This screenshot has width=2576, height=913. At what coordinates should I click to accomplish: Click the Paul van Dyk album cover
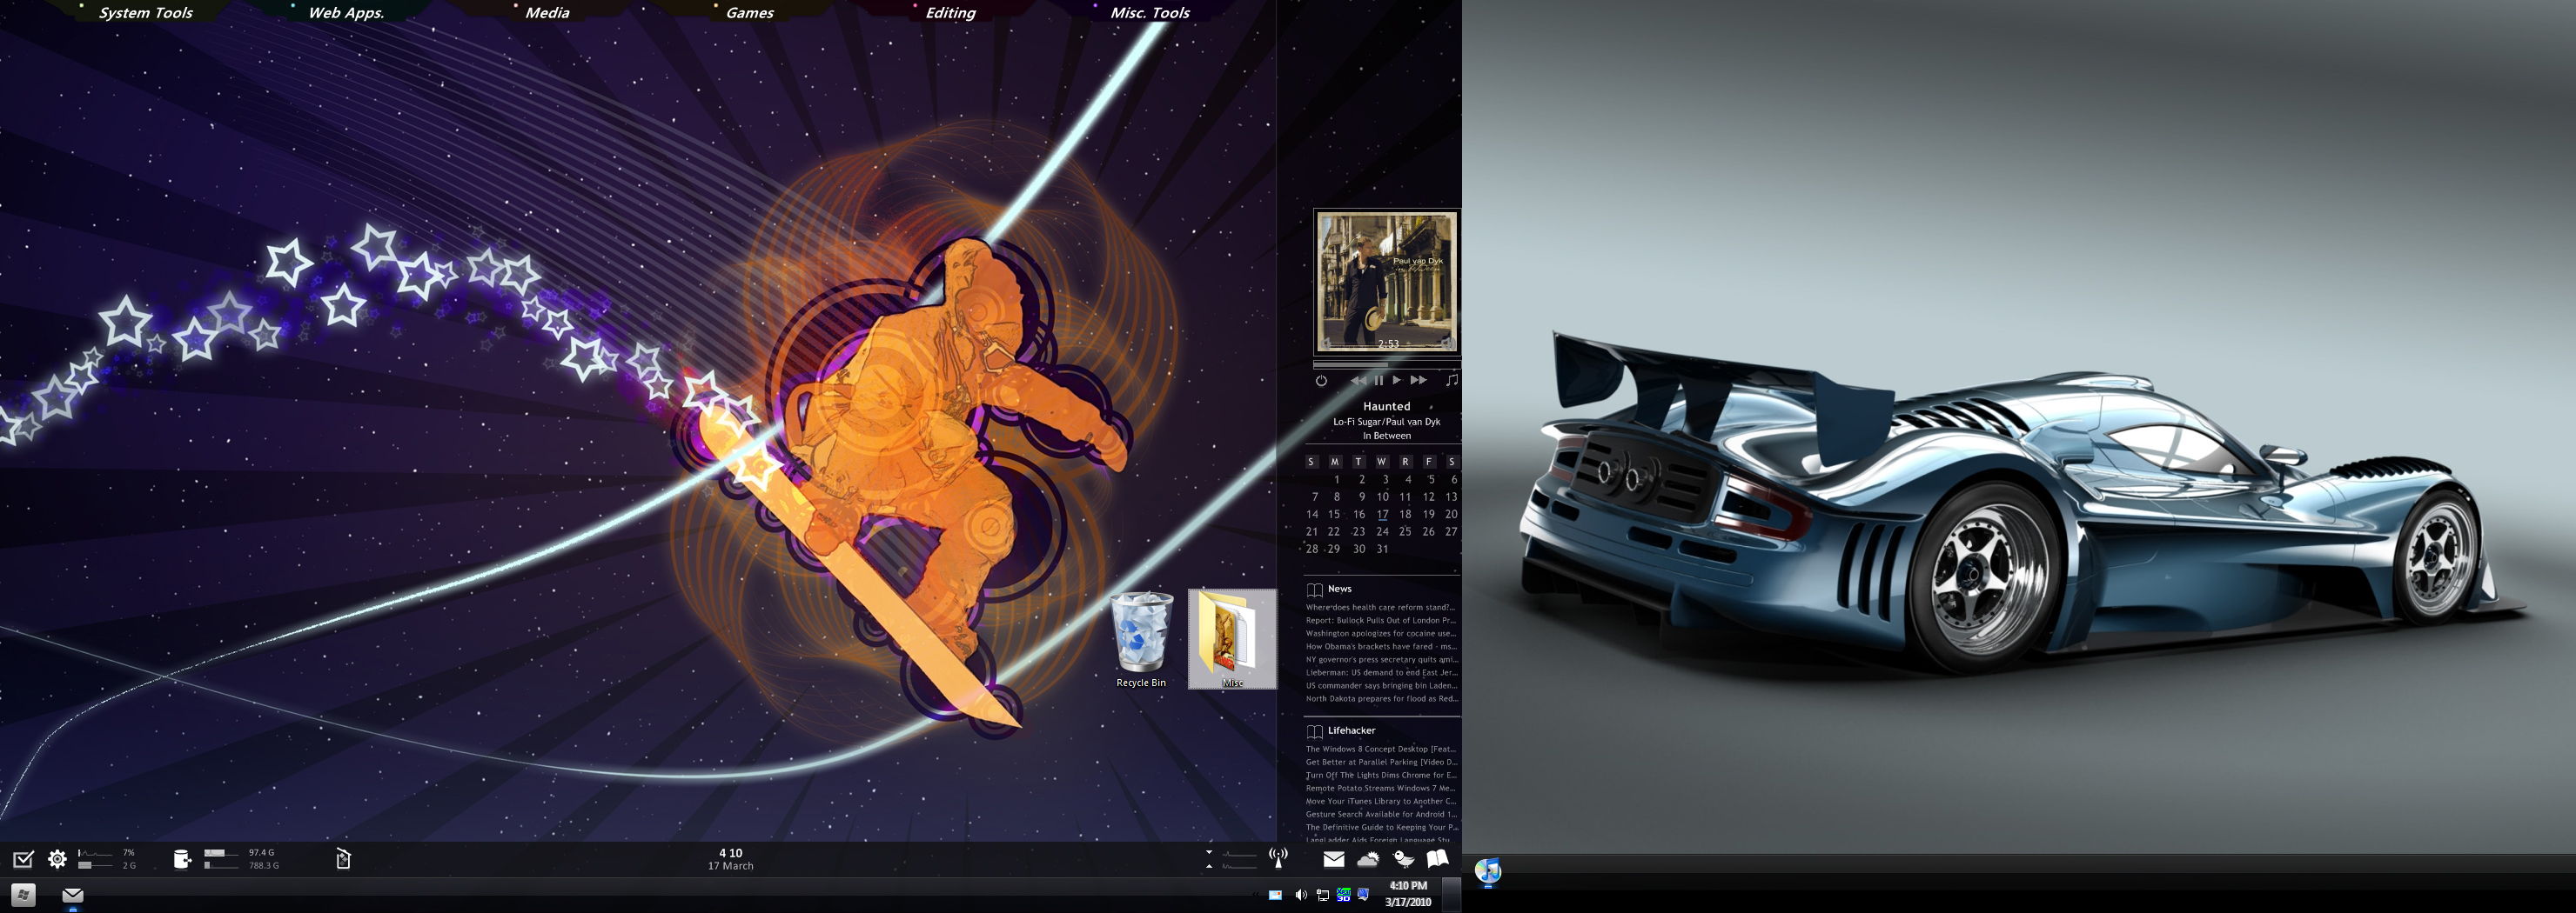[x=1386, y=282]
